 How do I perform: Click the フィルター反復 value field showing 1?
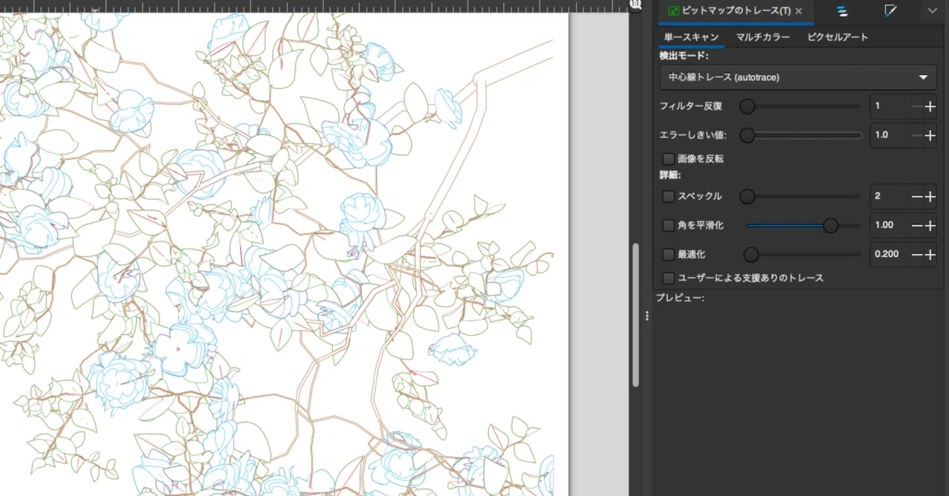tap(890, 106)
